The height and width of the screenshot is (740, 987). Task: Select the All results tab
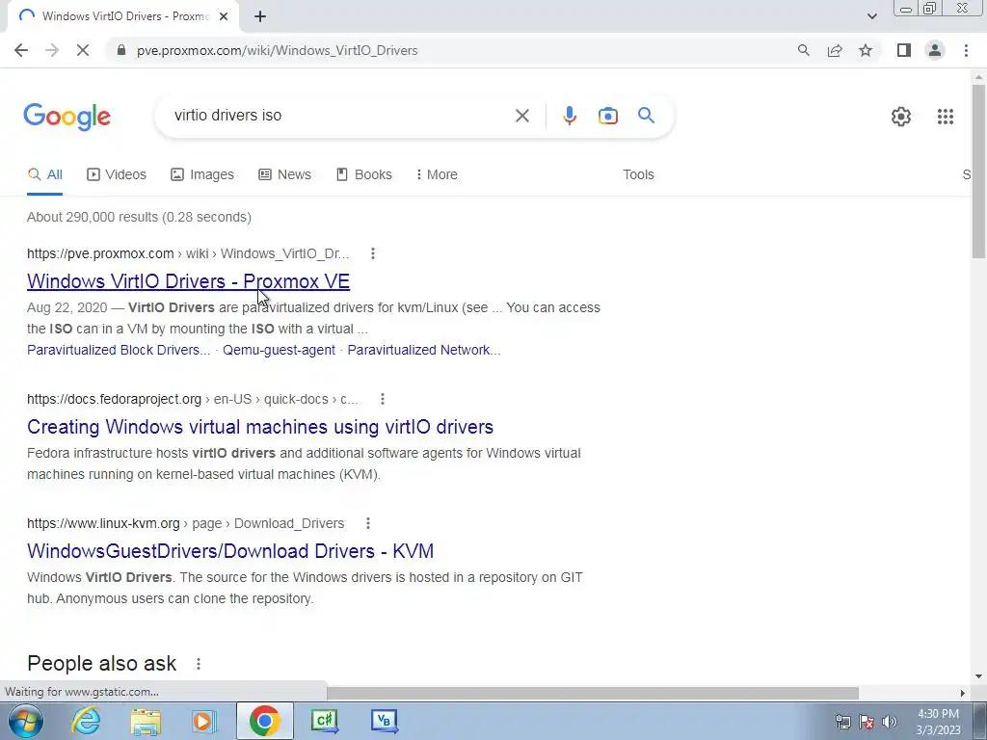pyautogui.click(x=44, y=175)
